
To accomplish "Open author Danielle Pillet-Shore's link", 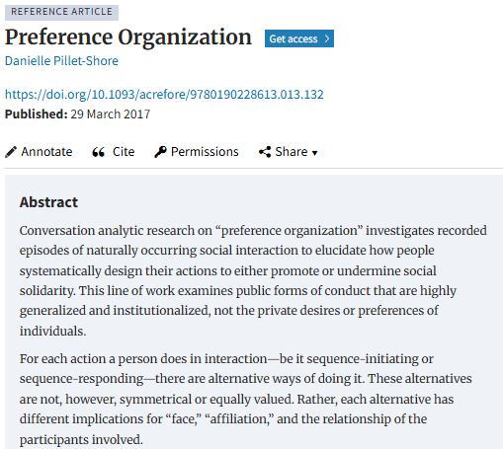I will tap(61, 61).
